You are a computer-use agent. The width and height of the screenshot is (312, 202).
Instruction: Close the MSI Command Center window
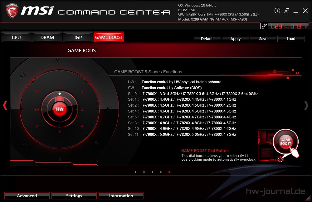pos(305,11)
